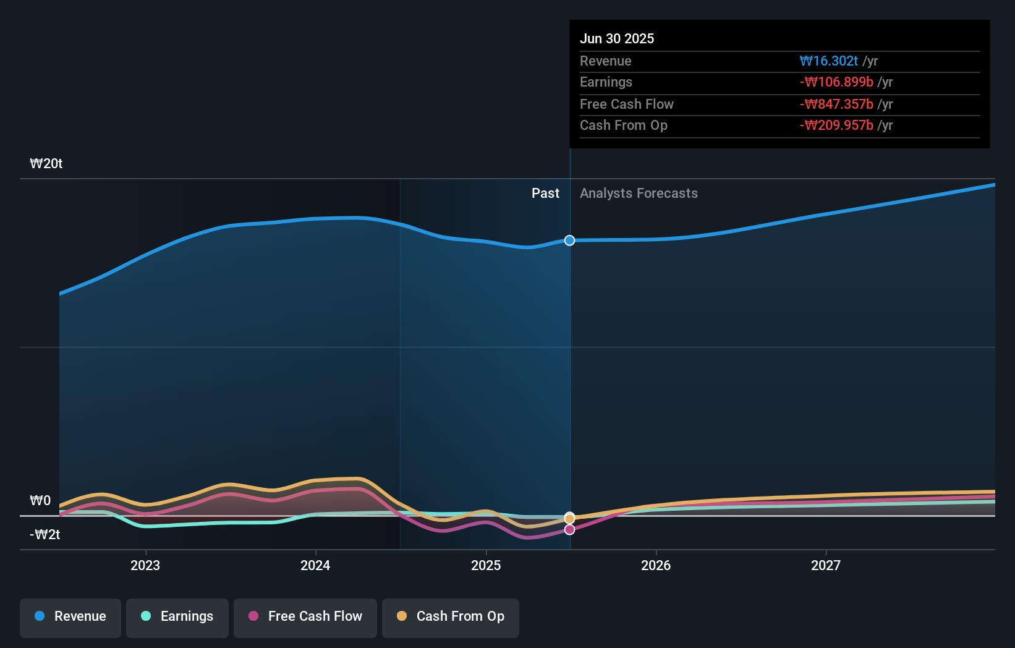Toggle the Earnings series off
This screenshot has width=1015, height=648.
click(177, 616)
